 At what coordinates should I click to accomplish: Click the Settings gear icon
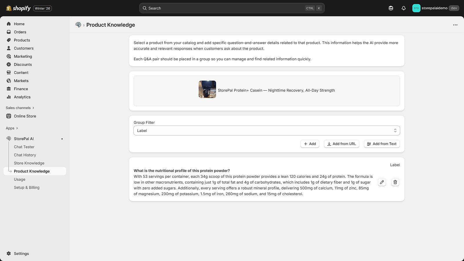tap(9, 253)
